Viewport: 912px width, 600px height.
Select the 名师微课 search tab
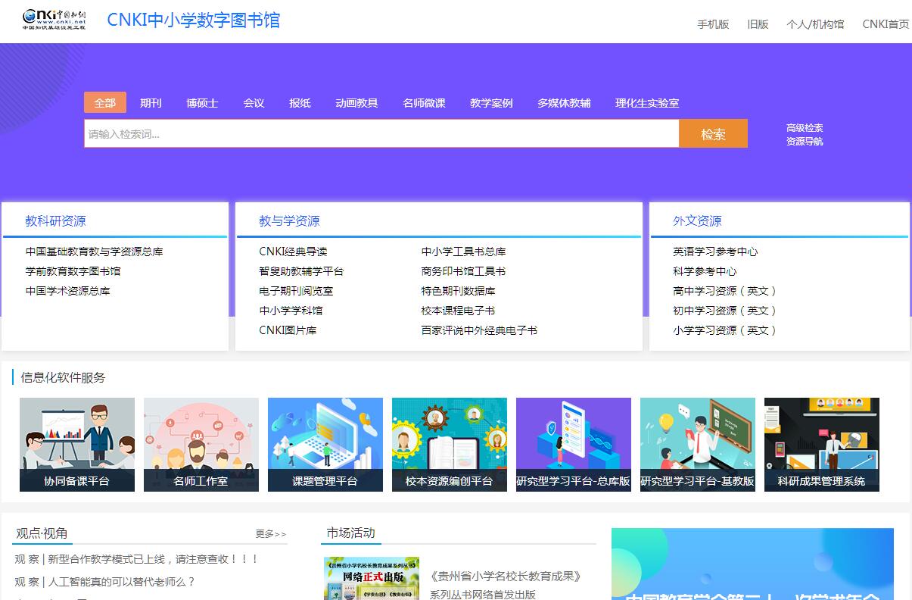click(424, 103)
